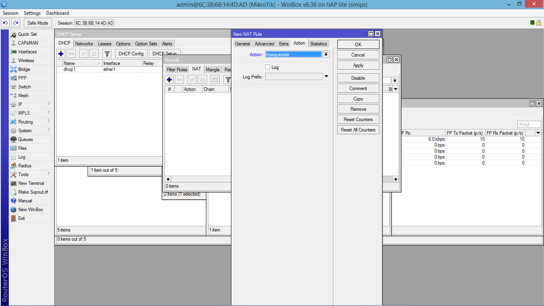
Task: Open a New WinBox session
Action: [x=30, y=210]
